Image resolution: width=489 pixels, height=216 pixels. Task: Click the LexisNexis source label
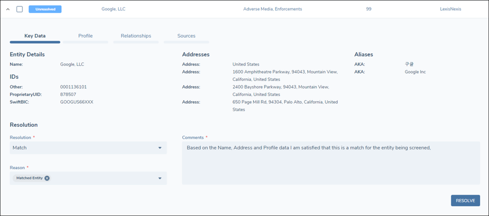point(450,9)
